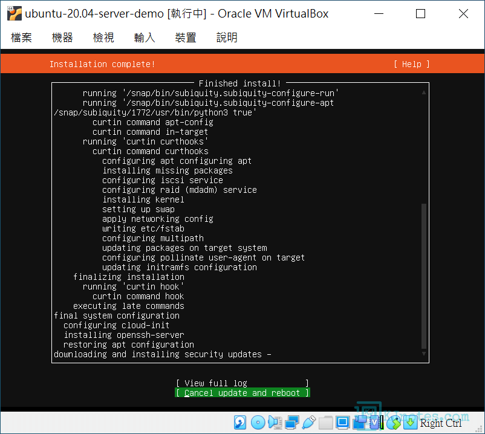Click the log scrollbar up arrow
Image resolution: width=485 pixels, height=434 pixels.
coord(424,92)
